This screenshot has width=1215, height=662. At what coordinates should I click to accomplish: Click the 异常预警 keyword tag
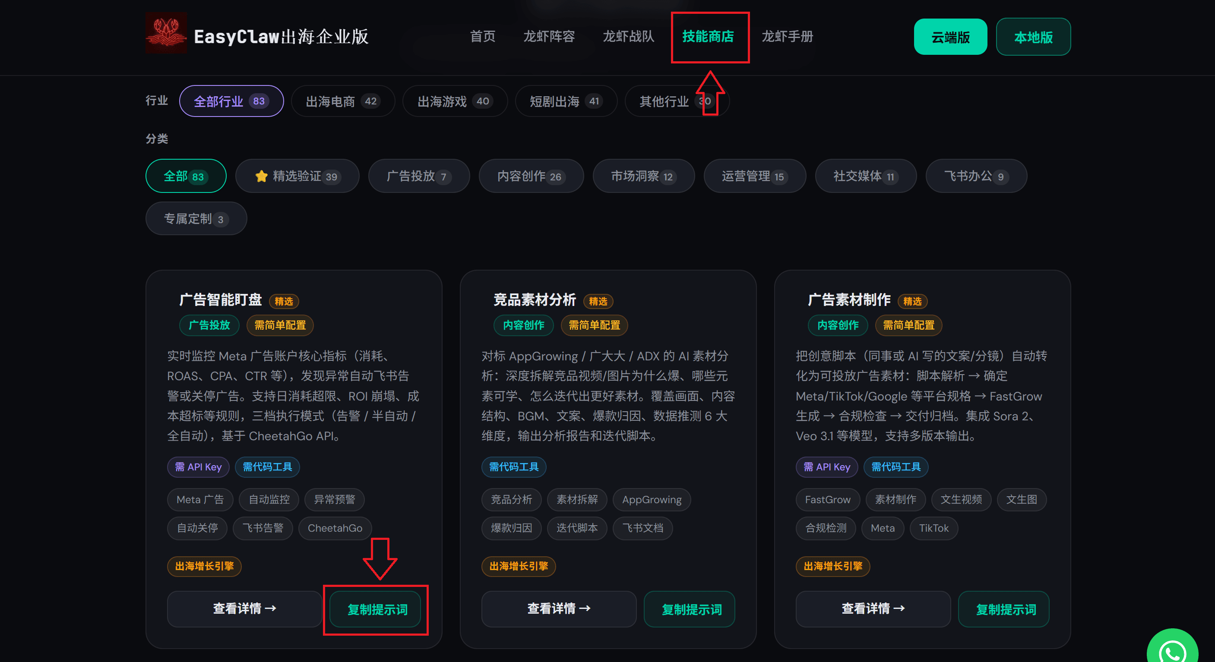(335, 500)
